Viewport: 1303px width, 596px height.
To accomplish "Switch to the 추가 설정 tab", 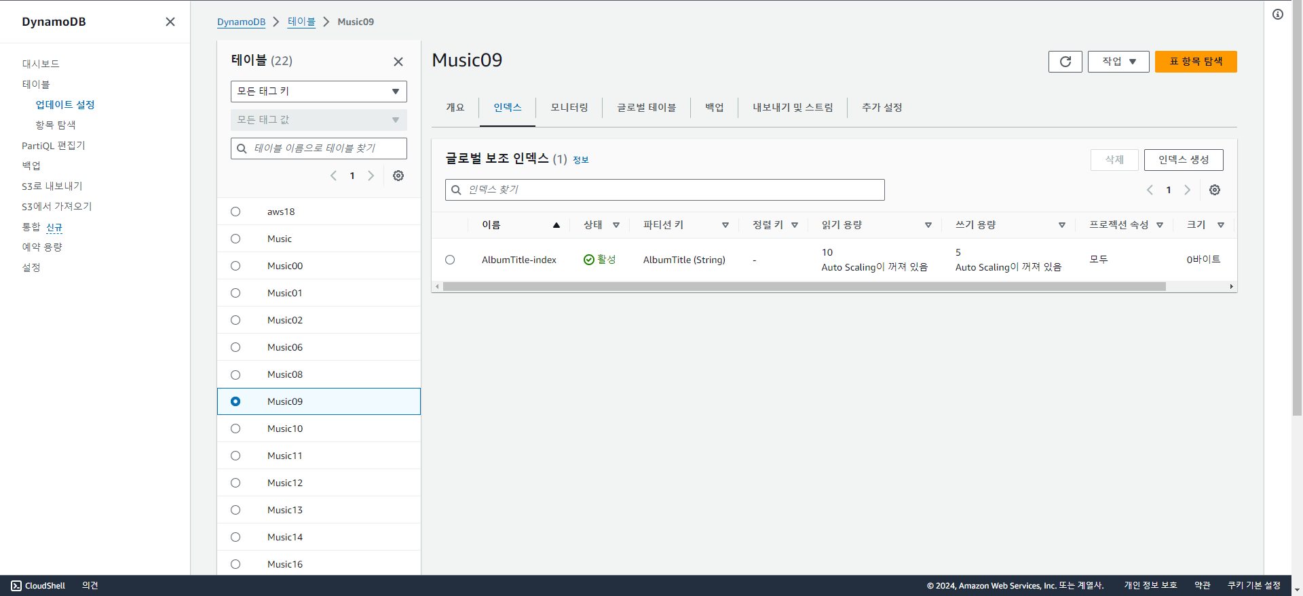I will pyautogui.click(x=882, y=108).
